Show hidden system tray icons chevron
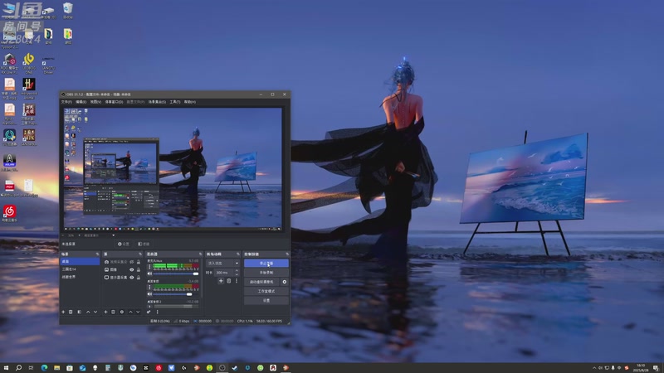 594,368
